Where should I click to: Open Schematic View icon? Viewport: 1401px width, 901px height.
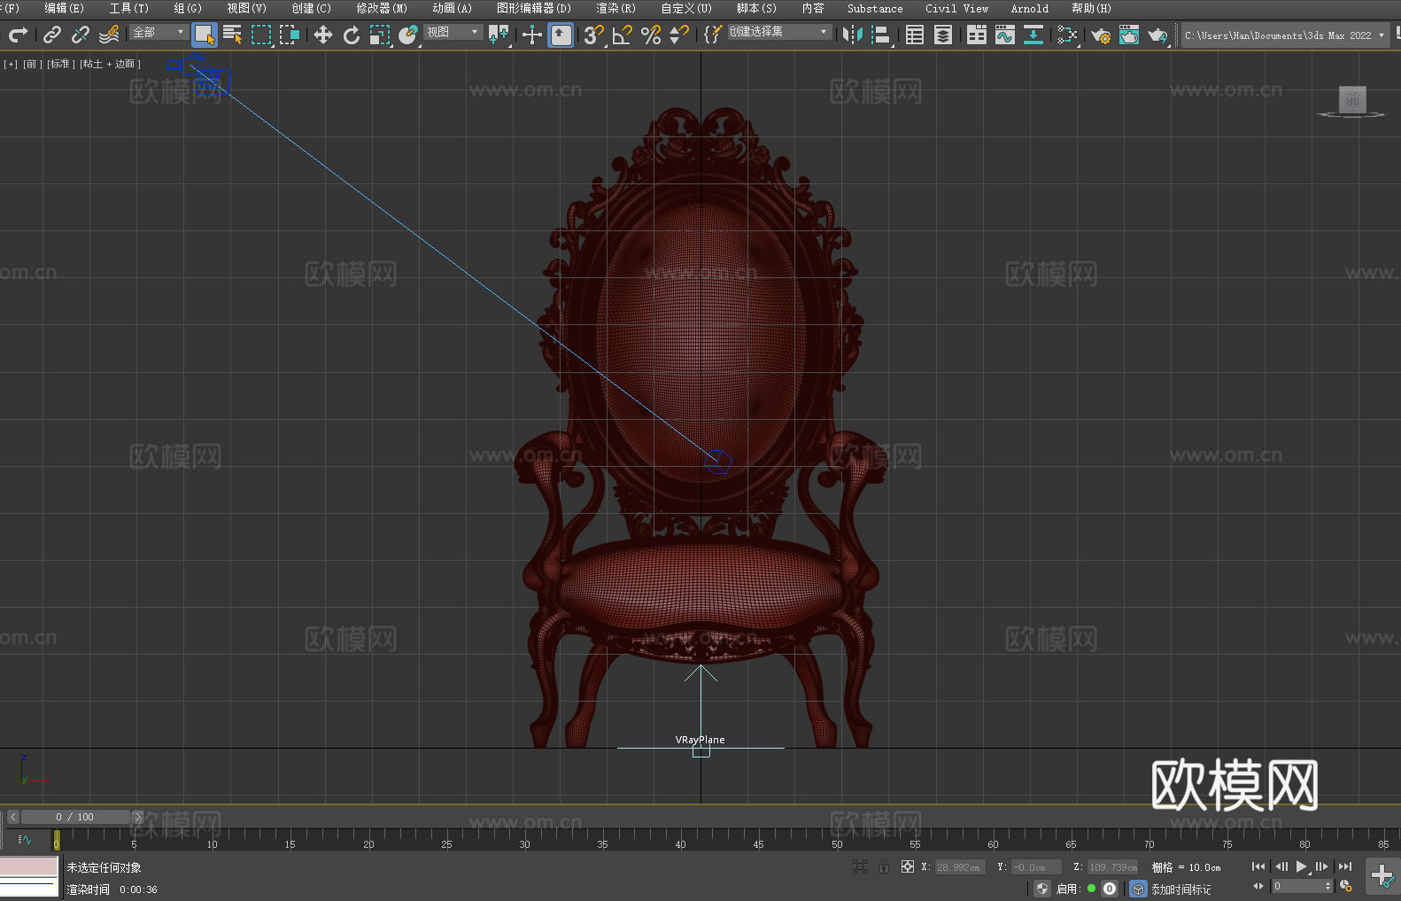tap(1033, 35)
